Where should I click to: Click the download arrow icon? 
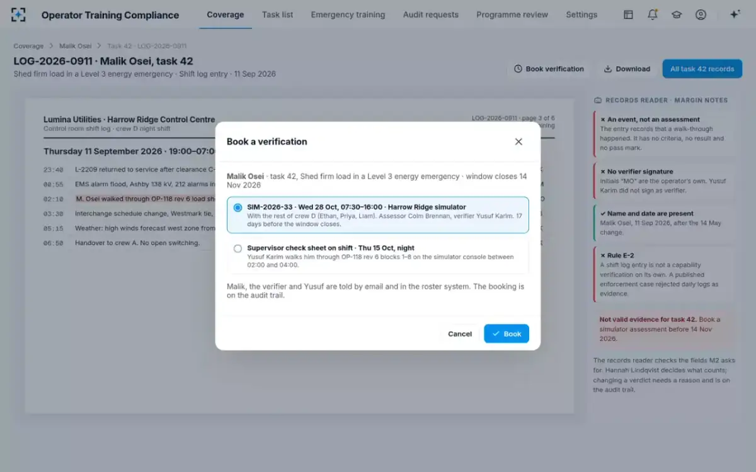[608, 69]
